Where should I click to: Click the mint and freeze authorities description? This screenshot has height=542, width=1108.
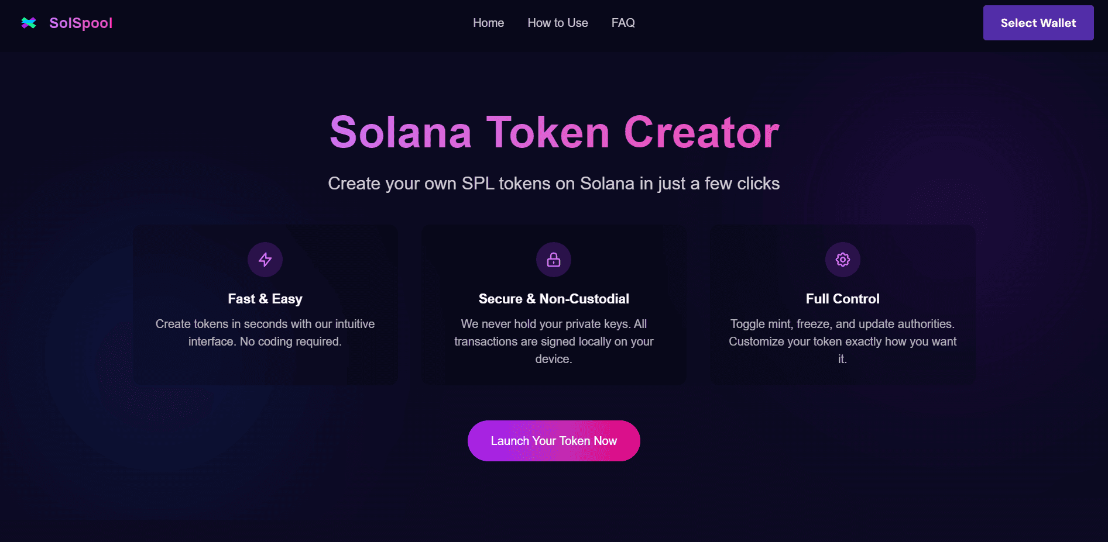click(x=842, y=341)
